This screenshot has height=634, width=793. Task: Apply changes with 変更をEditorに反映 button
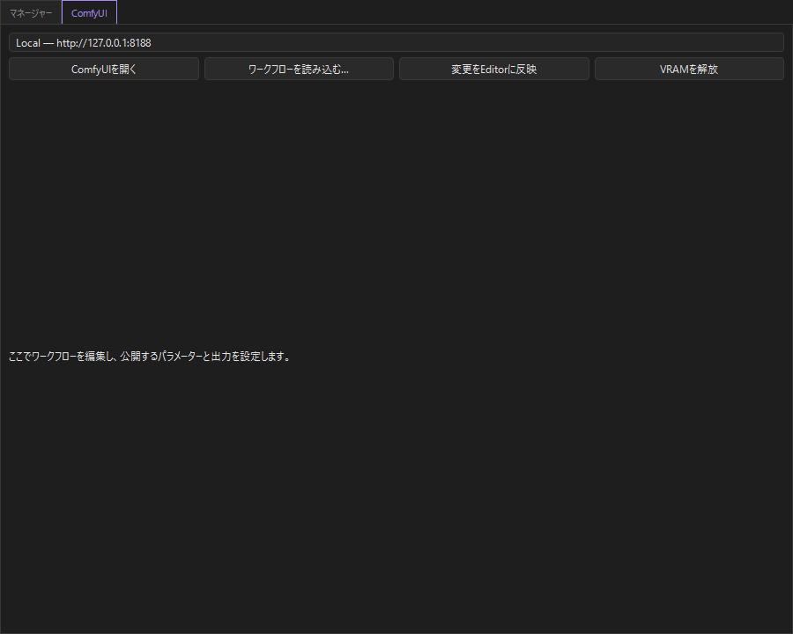(494, 69)
